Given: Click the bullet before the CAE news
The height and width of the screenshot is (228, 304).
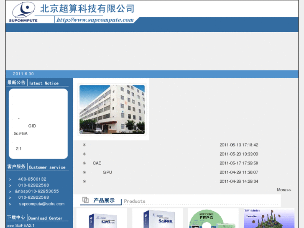Looking at the screenshot, I should tap(84, 163).
